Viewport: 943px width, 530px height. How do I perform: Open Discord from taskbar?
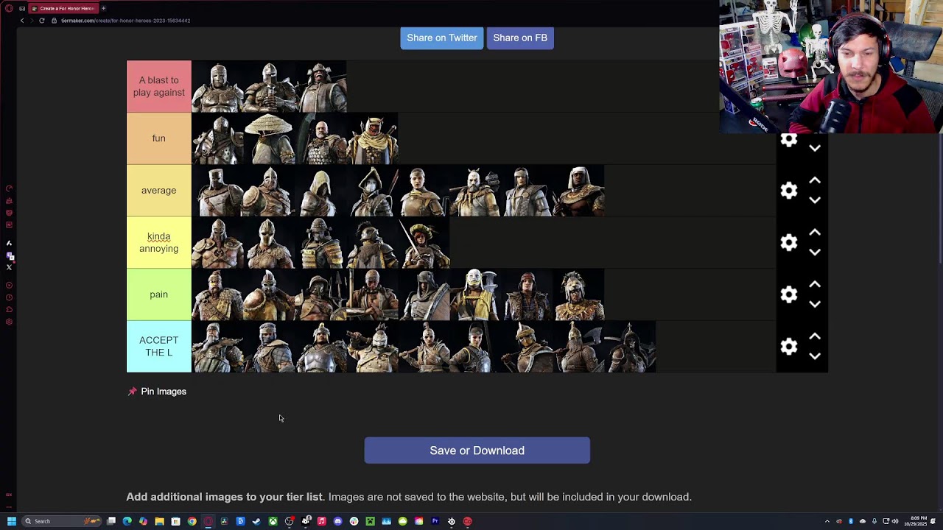[337, 521]
